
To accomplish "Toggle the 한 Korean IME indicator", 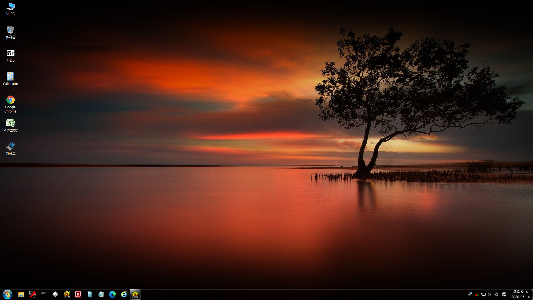I will [504, 294].
